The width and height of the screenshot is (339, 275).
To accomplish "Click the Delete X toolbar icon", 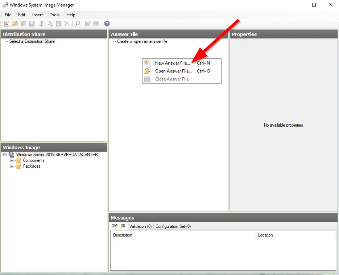I will coord(67,24).
